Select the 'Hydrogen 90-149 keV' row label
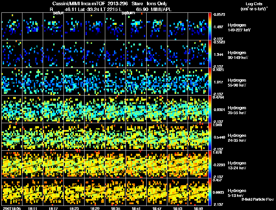This screenshot has height=210, width=276. (x=238, y=55)
